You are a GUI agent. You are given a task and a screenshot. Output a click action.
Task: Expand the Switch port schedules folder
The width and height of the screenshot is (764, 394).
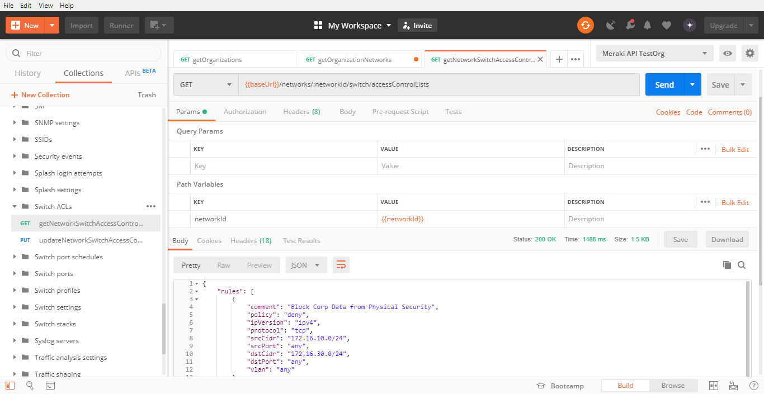pos(15,257)
